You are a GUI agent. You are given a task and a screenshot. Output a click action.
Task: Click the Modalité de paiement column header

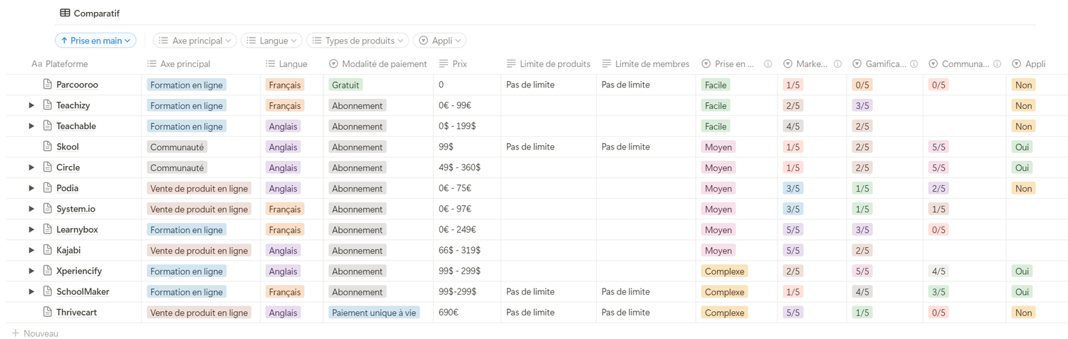(x=378, y=64)
